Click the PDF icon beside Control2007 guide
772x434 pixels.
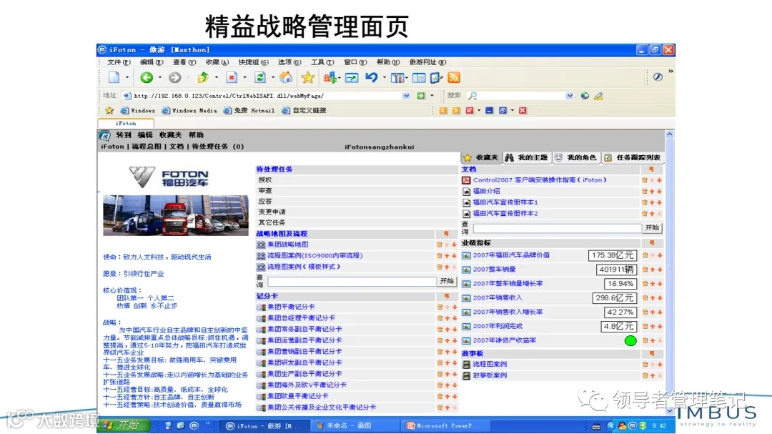[465, 179]
